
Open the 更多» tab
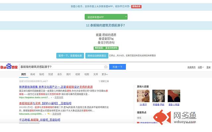[x=105, y=74]
